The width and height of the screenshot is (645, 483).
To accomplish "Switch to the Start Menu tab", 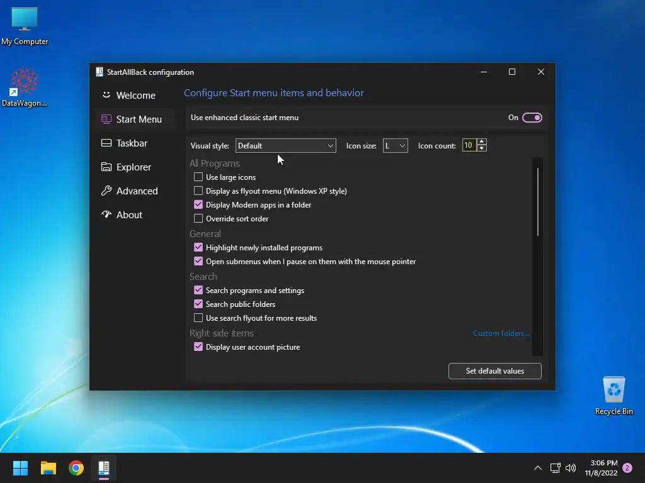I will coord(136,119).
